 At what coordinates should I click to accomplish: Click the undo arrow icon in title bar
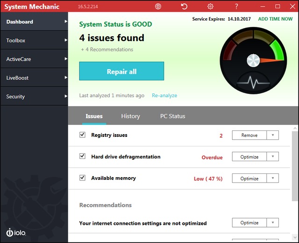pyautogui.click(x=184, y=7)
